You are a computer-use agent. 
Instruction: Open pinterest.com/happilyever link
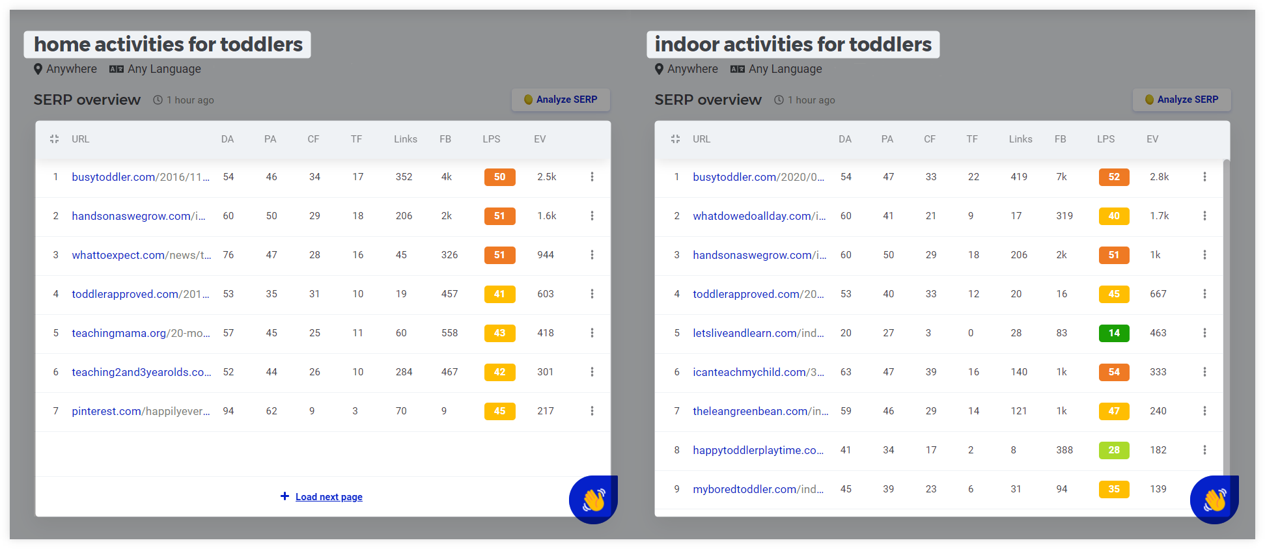click(141, 411)
